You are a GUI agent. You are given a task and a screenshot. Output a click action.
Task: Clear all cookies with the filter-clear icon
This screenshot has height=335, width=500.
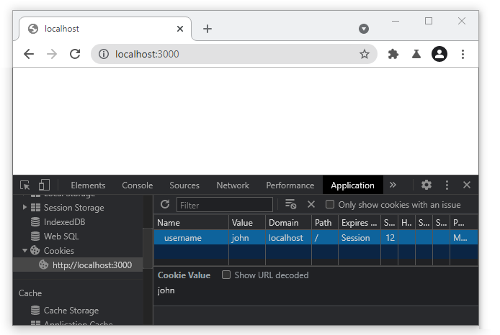coord(291,204)
